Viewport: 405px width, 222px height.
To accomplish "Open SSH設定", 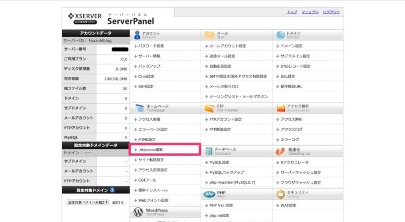I will coord(146,86).
